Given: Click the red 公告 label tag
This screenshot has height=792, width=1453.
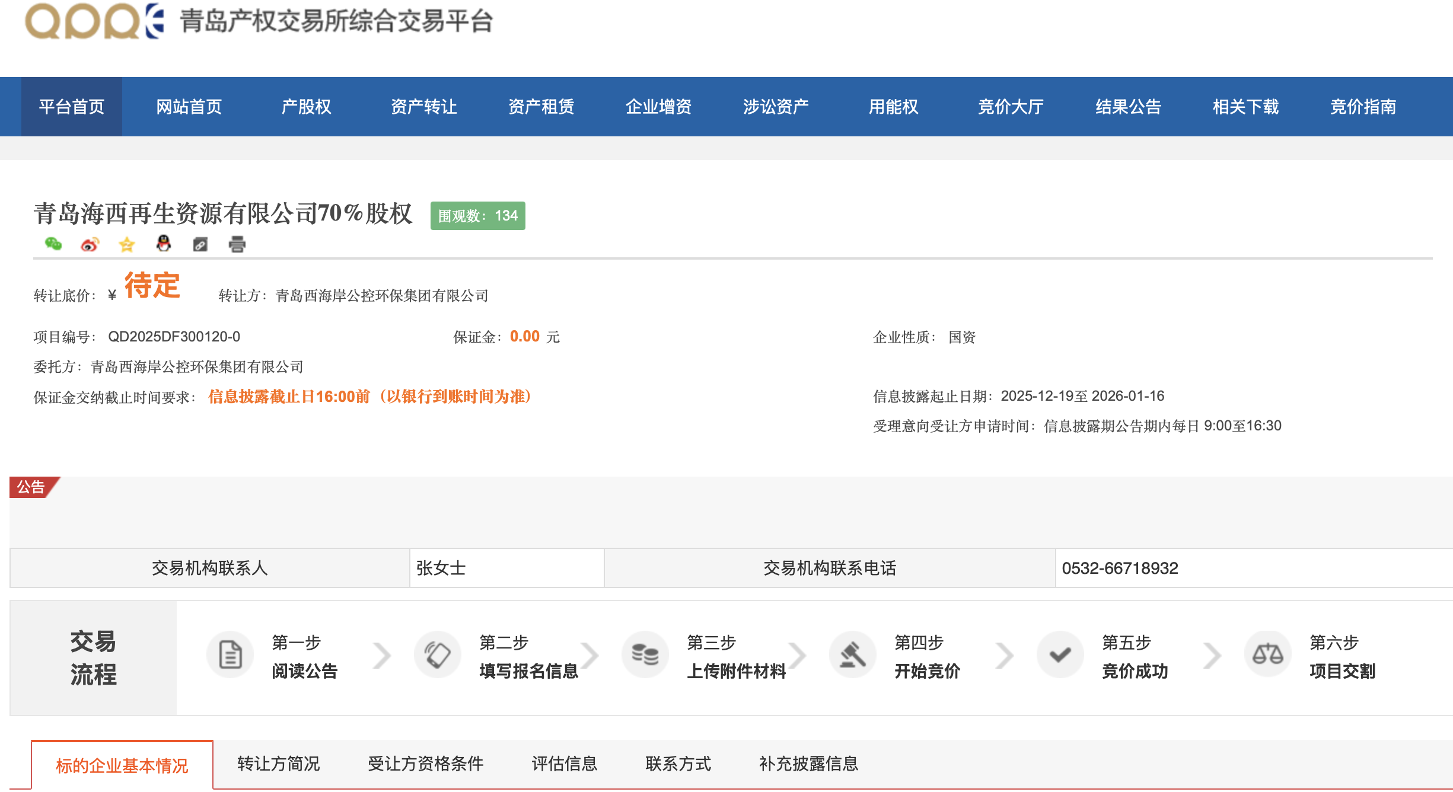Looking at the screenshot, I should tap(31, 487).
